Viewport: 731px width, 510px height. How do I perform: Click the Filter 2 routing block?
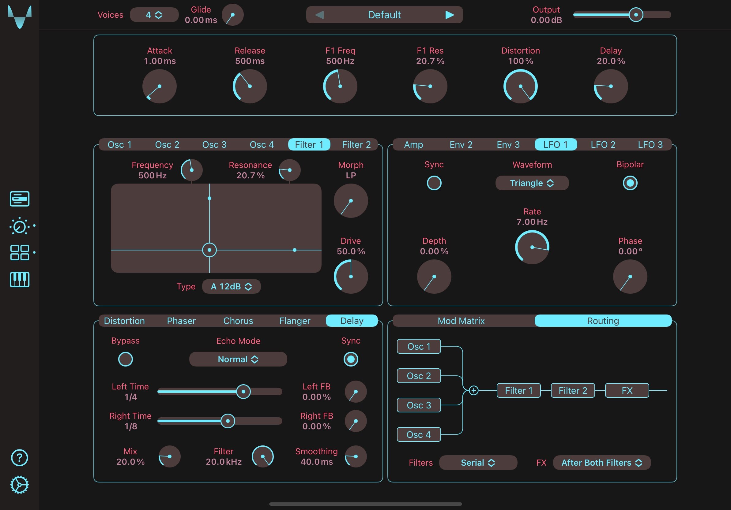tap(573, 390)
